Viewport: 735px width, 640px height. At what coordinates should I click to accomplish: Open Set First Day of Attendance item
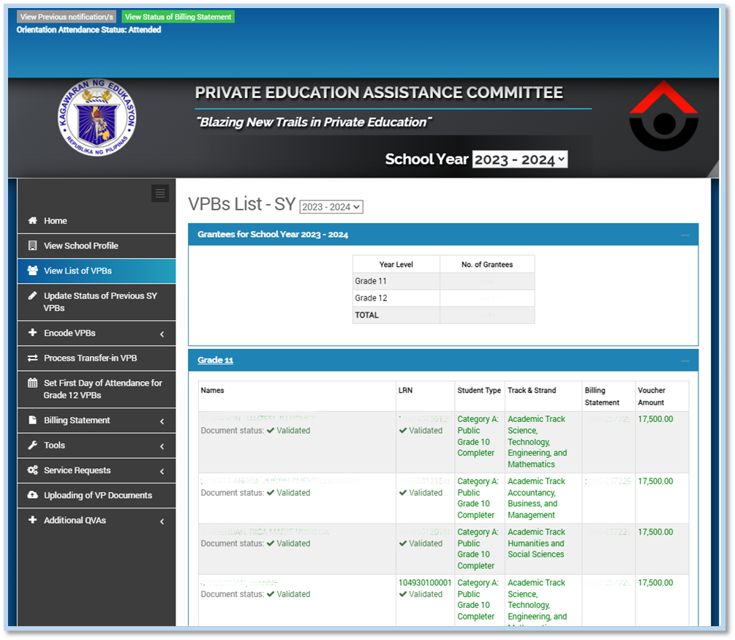pyautogui.click(x=97, y=389)
